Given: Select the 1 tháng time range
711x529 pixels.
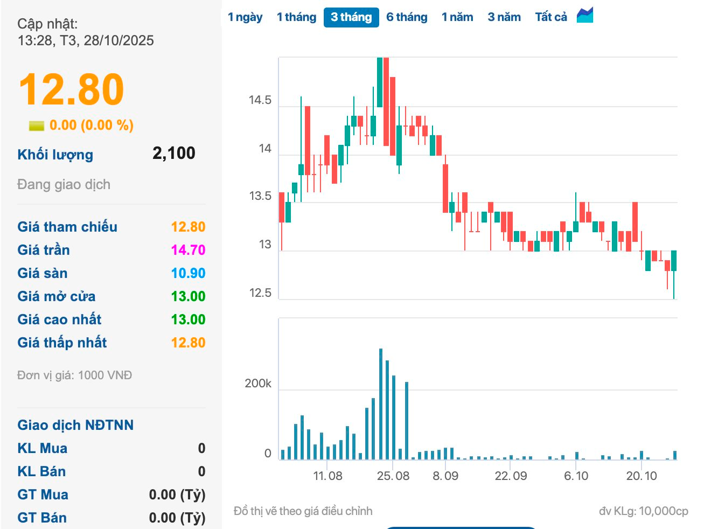Looking at the screenshot, I should coord(296,17).
